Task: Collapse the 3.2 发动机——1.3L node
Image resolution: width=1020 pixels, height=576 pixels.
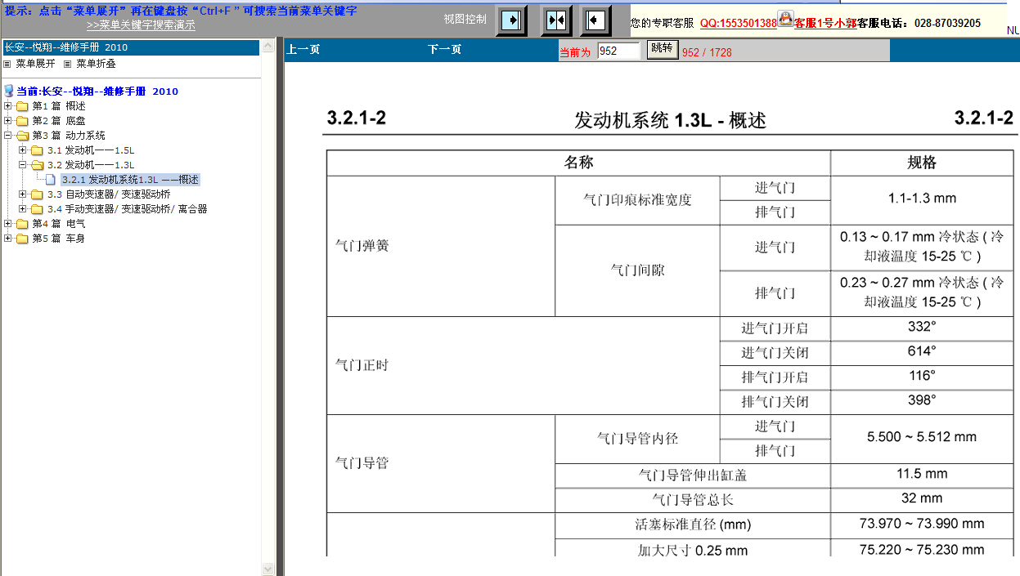Action: (23, 165)
